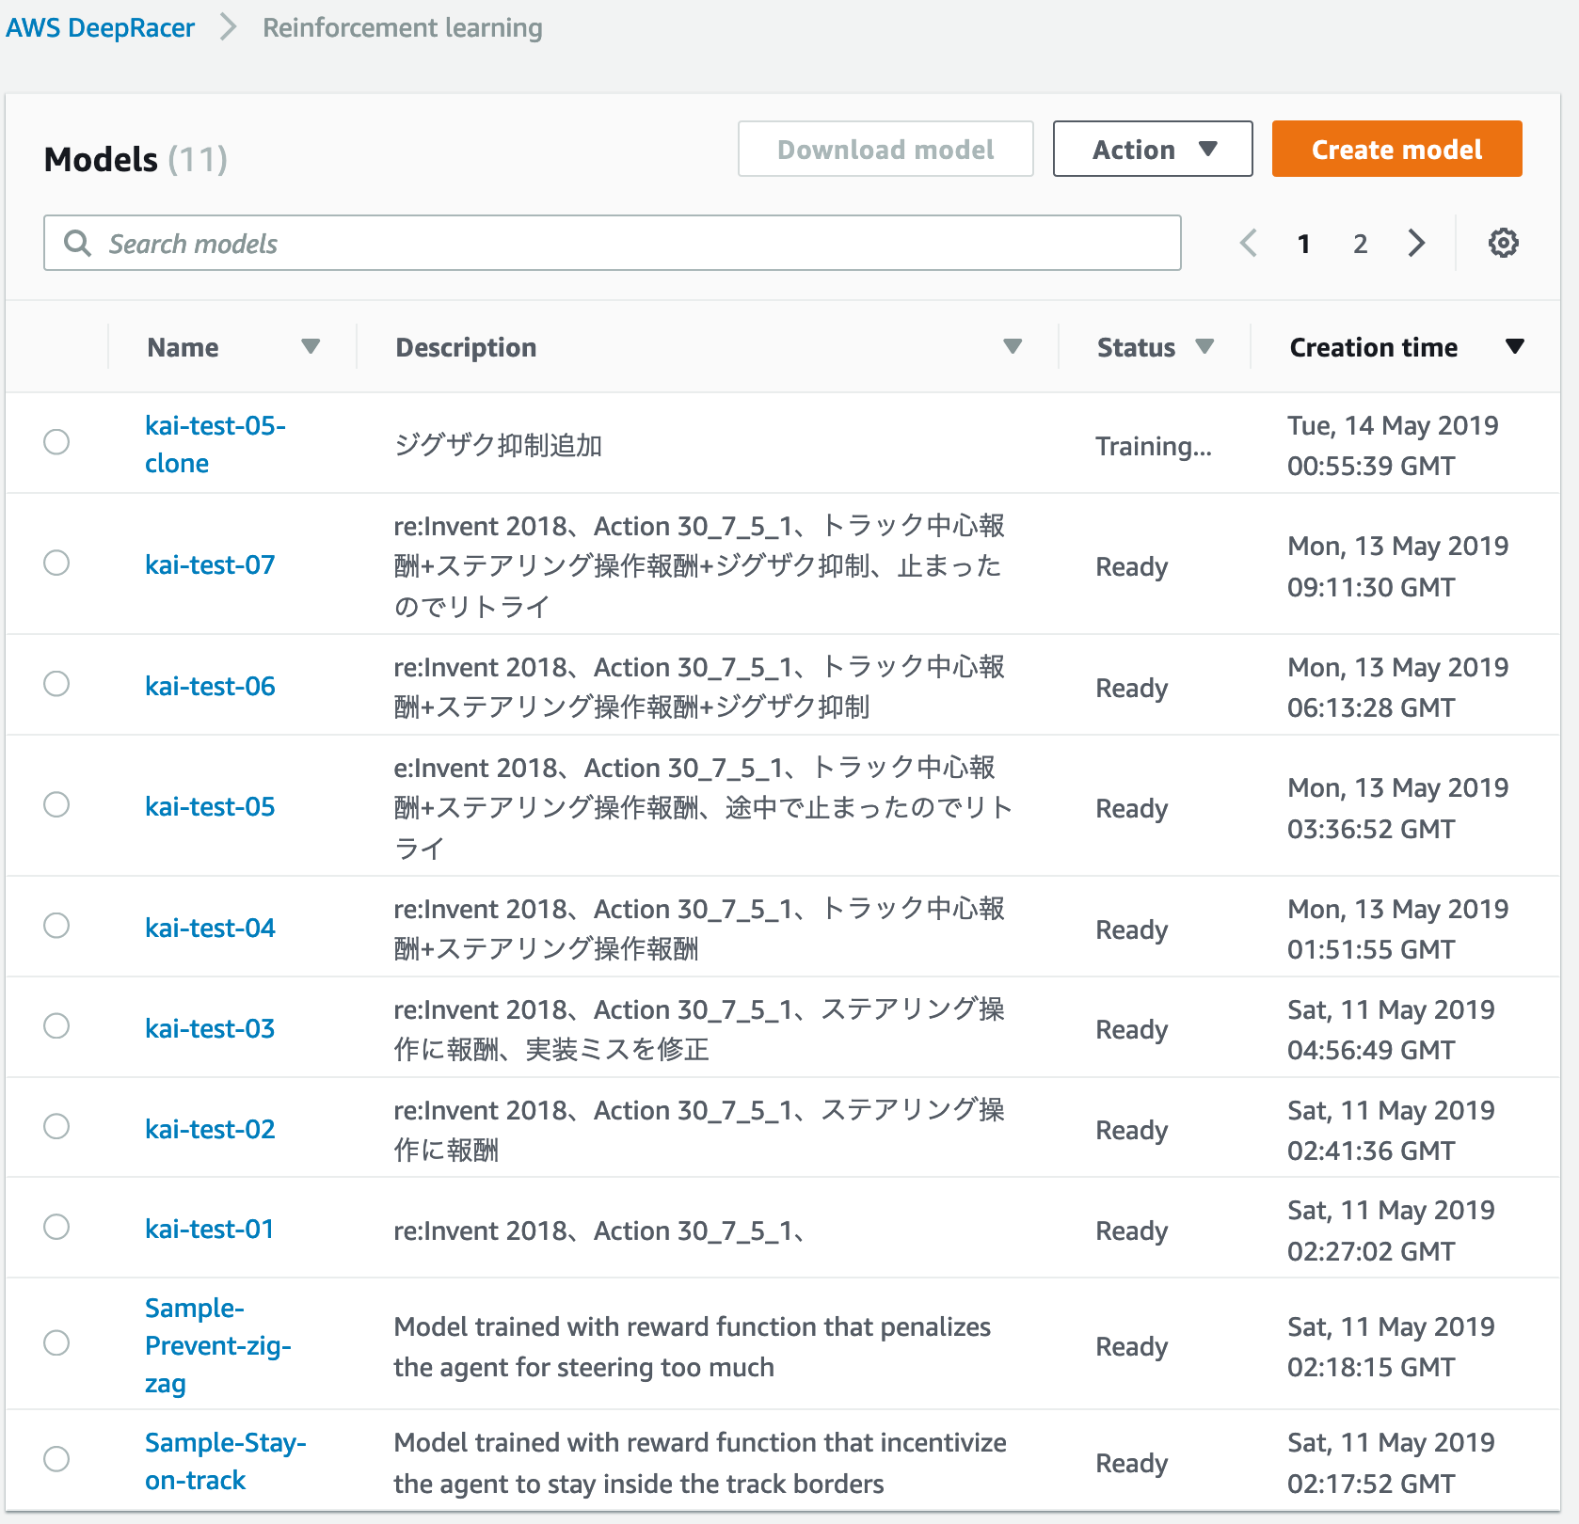Go to the next page arrow

(x=1416, y=243)
